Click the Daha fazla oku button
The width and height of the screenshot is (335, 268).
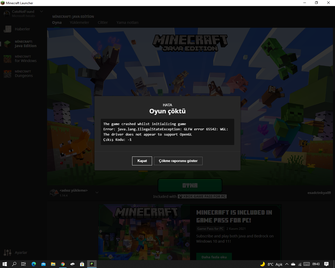tap(214, 257)
